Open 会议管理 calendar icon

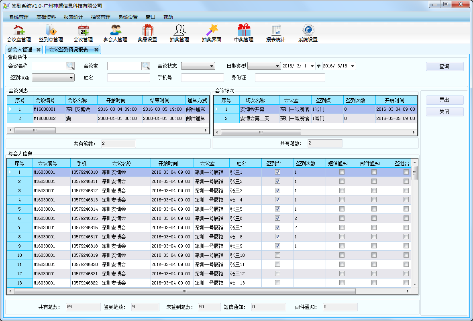point(83,33)
